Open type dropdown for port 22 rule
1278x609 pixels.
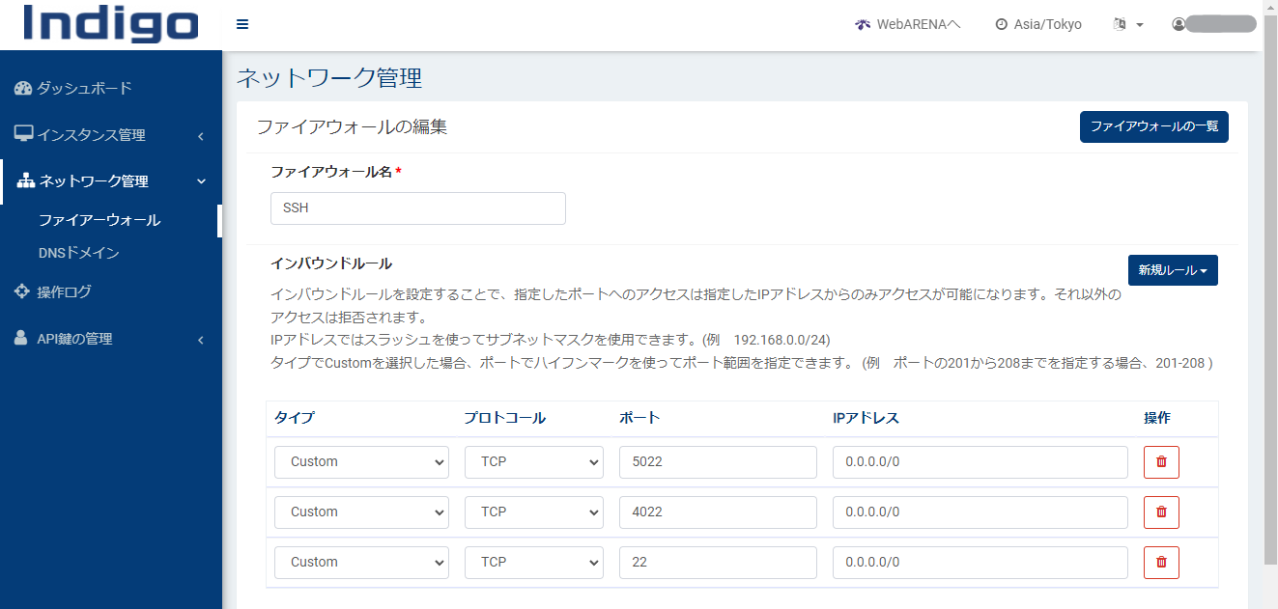(x=361, y=563)
